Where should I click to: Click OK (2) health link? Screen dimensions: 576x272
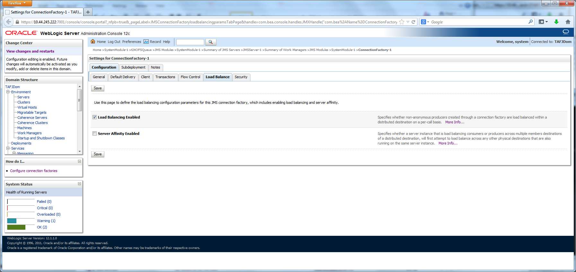[42, 227]
